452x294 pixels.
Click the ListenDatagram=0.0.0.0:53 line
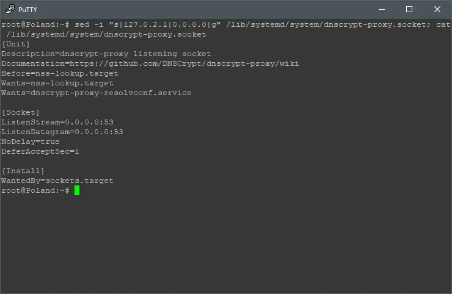pos(62,132)
